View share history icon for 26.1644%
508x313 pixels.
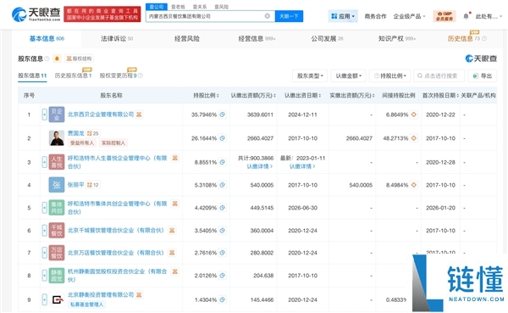click(222, 138)
